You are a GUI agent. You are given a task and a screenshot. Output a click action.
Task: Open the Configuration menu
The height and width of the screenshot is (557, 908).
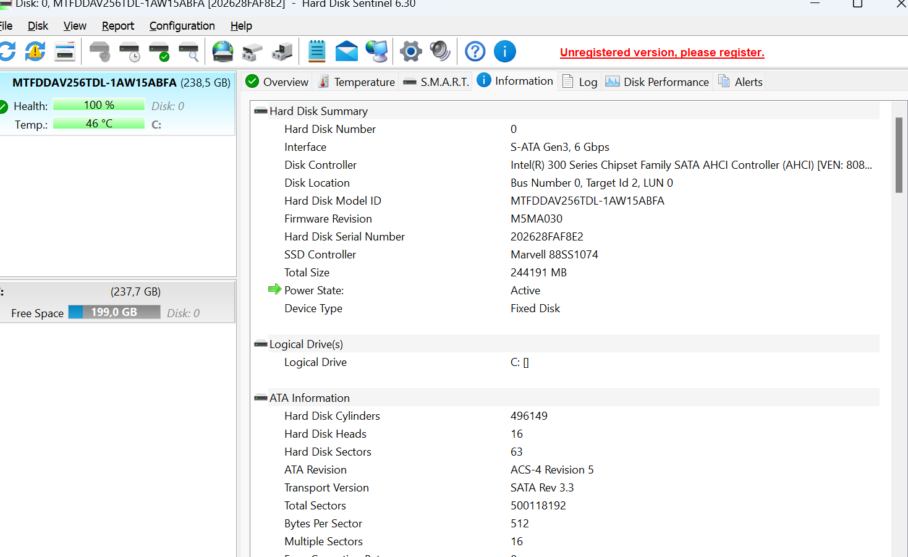tap(182, 26)
